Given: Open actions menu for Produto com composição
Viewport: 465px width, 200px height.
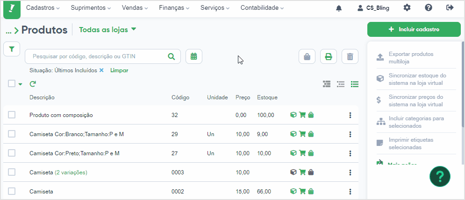Looking at the screenshot, I should click(350, 115).
